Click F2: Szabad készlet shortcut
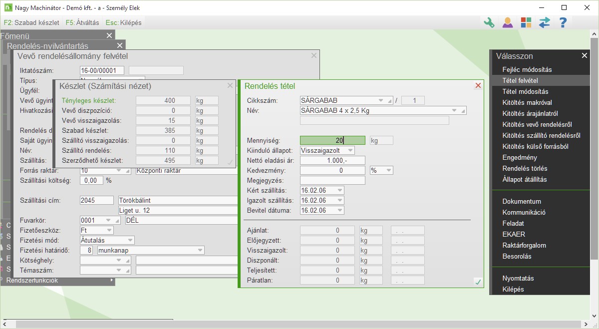 point(31,22)
